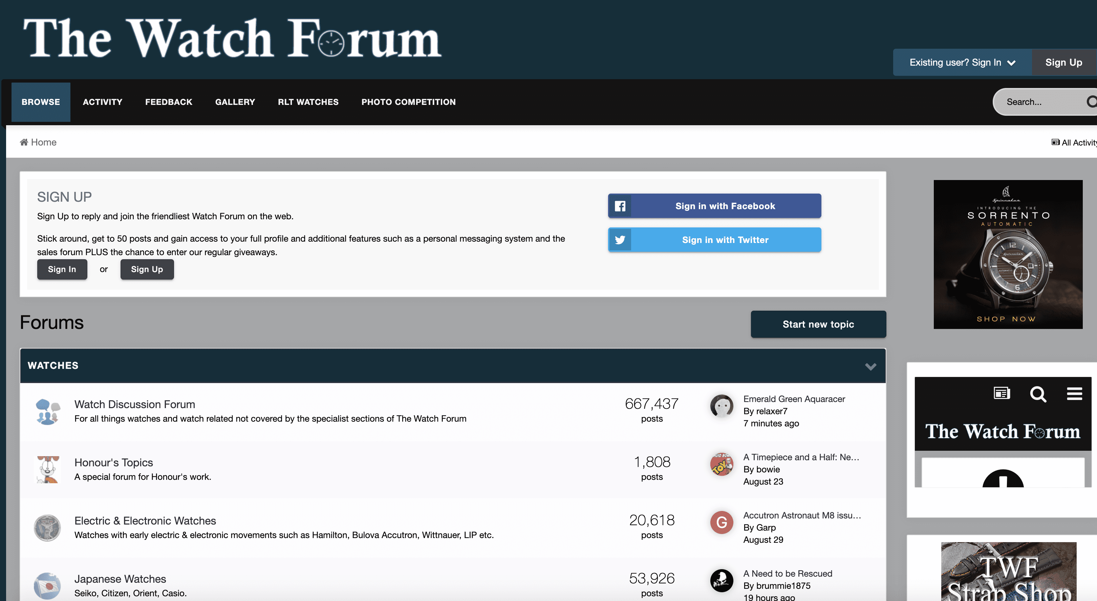Open the BROWSE tab
The image size is (1097, 601).
[41, 102]
